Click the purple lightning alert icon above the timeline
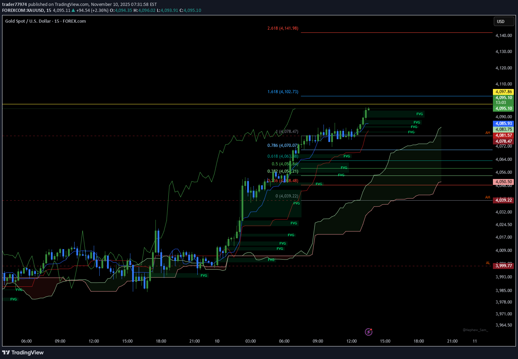 click(368, 332)
